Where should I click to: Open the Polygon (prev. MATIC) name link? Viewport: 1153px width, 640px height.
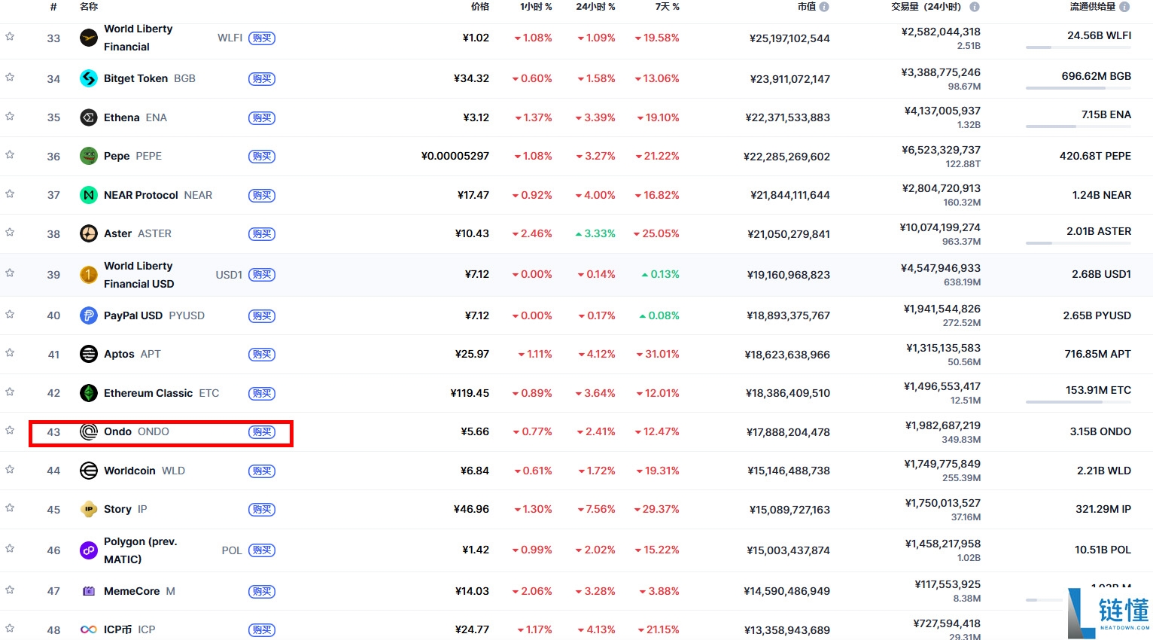point(140,550)
